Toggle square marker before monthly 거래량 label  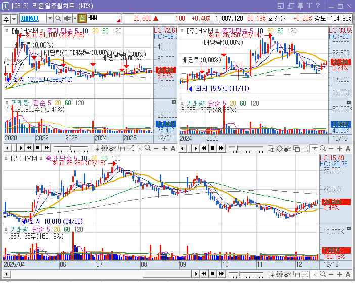tap(7, 103)
